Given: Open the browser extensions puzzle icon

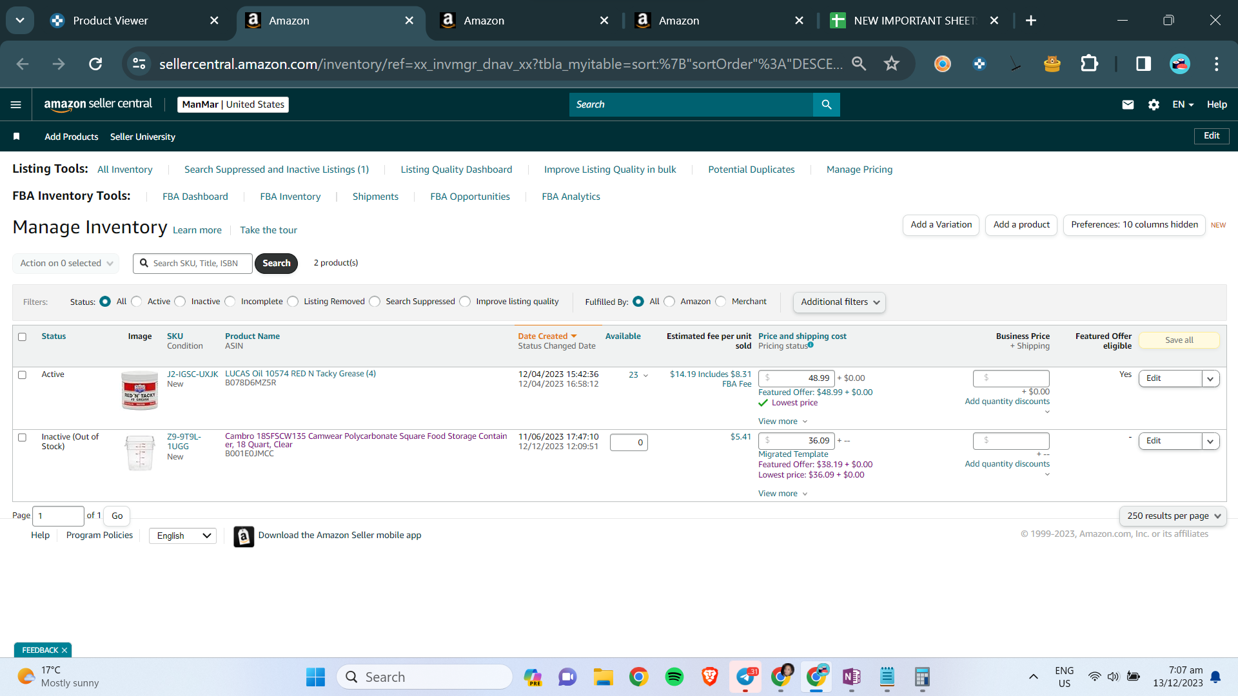Looking at the screenshot, I should (x=1089, y=64).
